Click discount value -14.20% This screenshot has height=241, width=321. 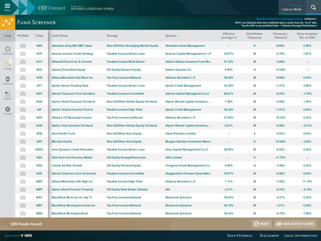pos(280,69)
